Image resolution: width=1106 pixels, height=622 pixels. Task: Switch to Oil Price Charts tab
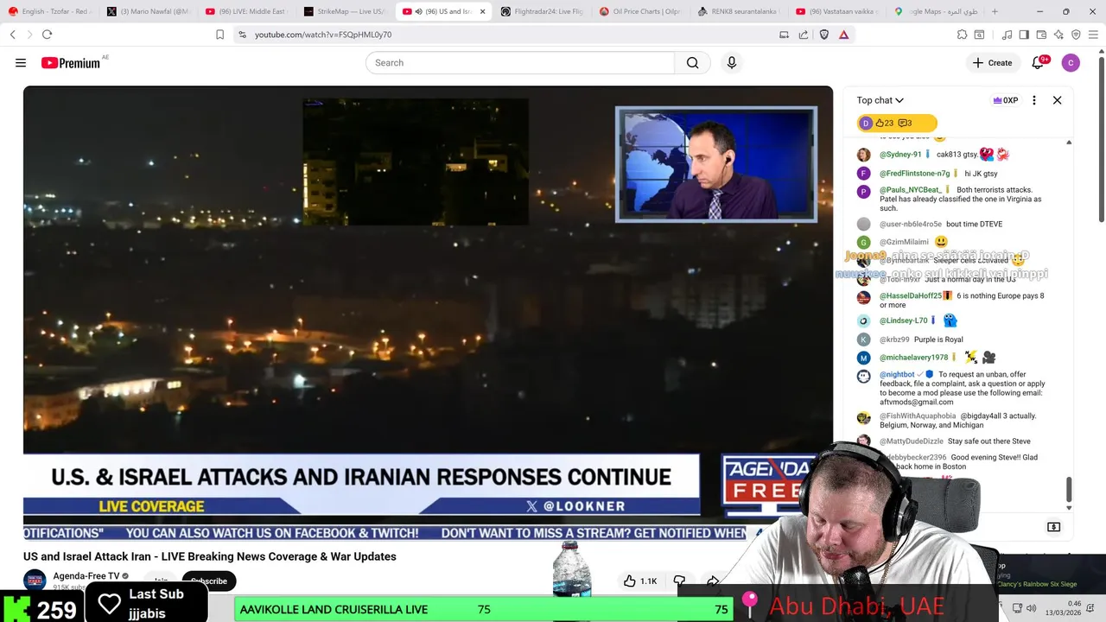[x=641, y=11]
